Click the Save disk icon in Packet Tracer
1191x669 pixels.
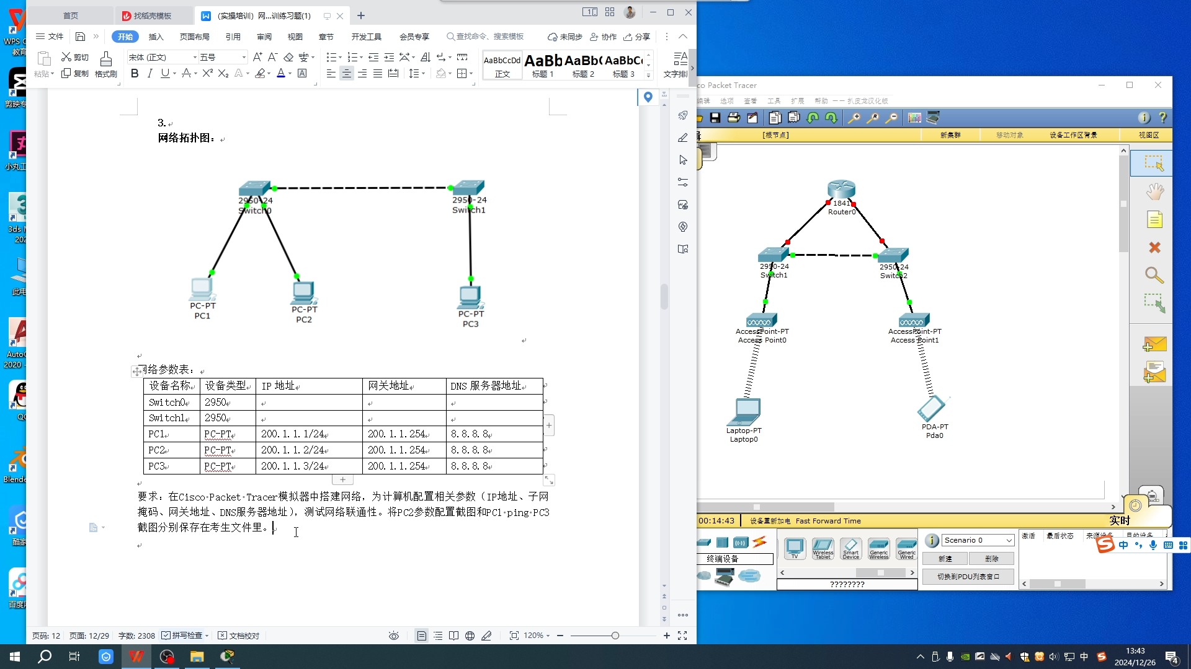(x=715, y=118)
